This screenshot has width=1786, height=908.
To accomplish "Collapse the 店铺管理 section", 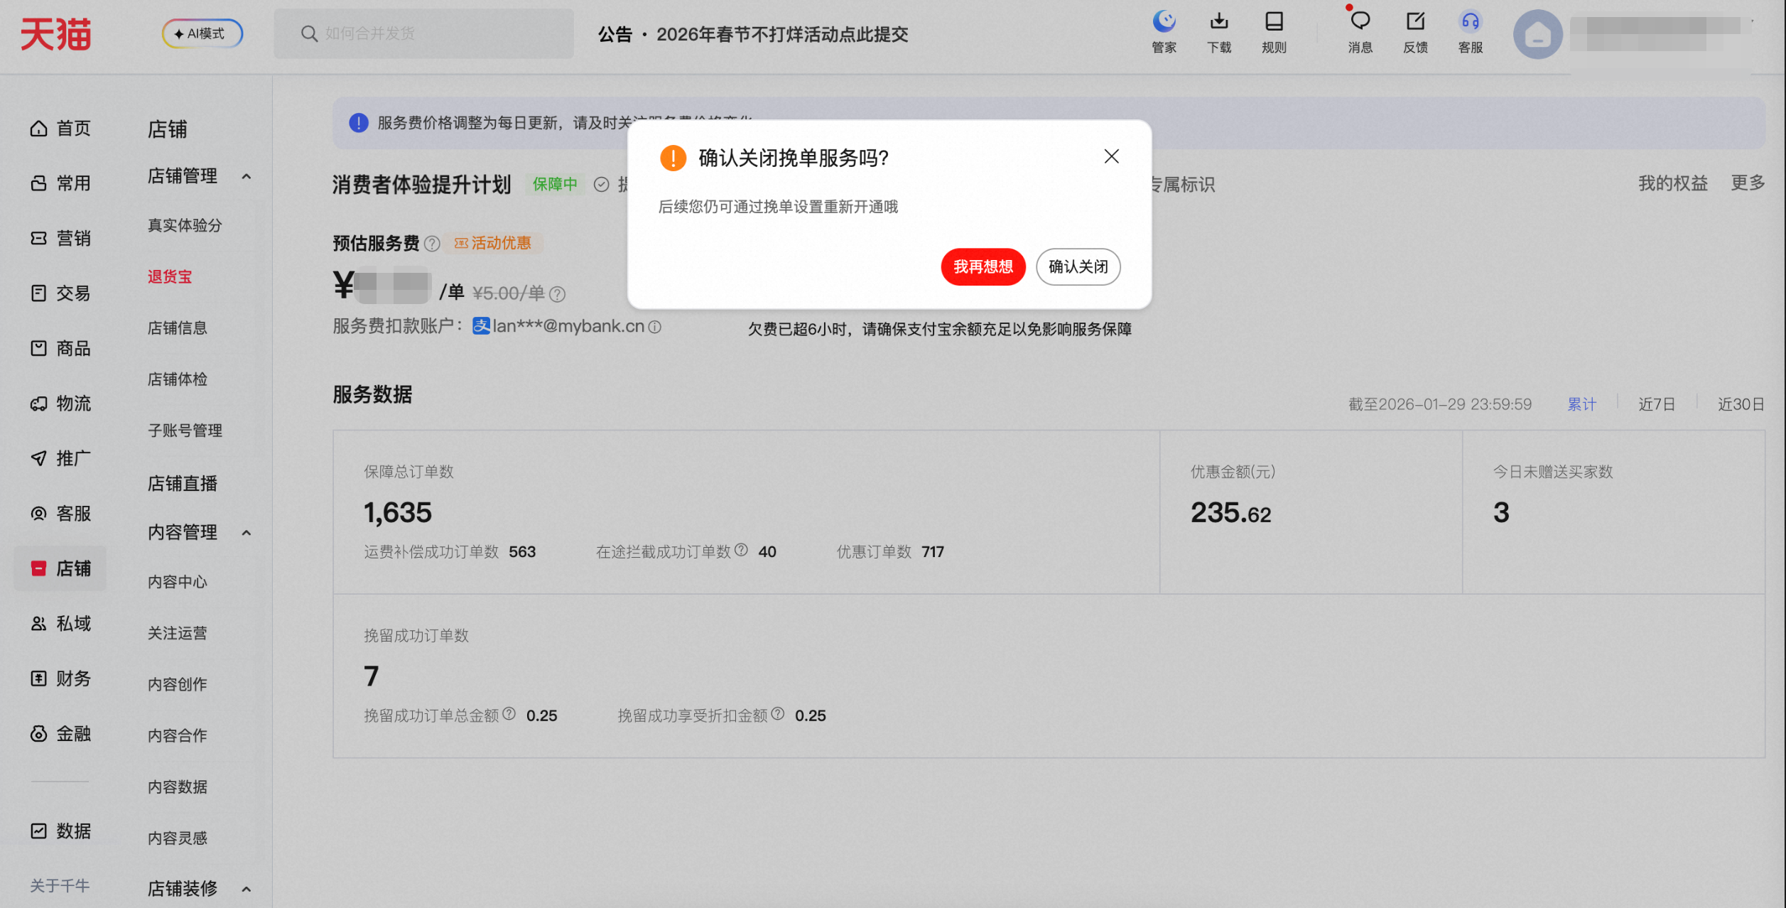I will [x=247, y=176].
